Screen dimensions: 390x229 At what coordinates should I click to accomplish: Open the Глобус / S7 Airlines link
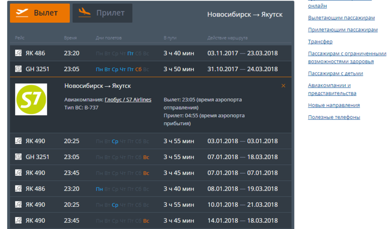point(127,99)
